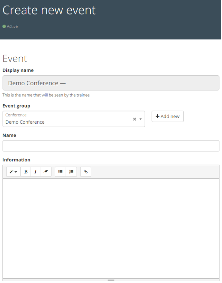Expand the Event group dropdown arrow

pyautogui.click(x=140, y=119)
